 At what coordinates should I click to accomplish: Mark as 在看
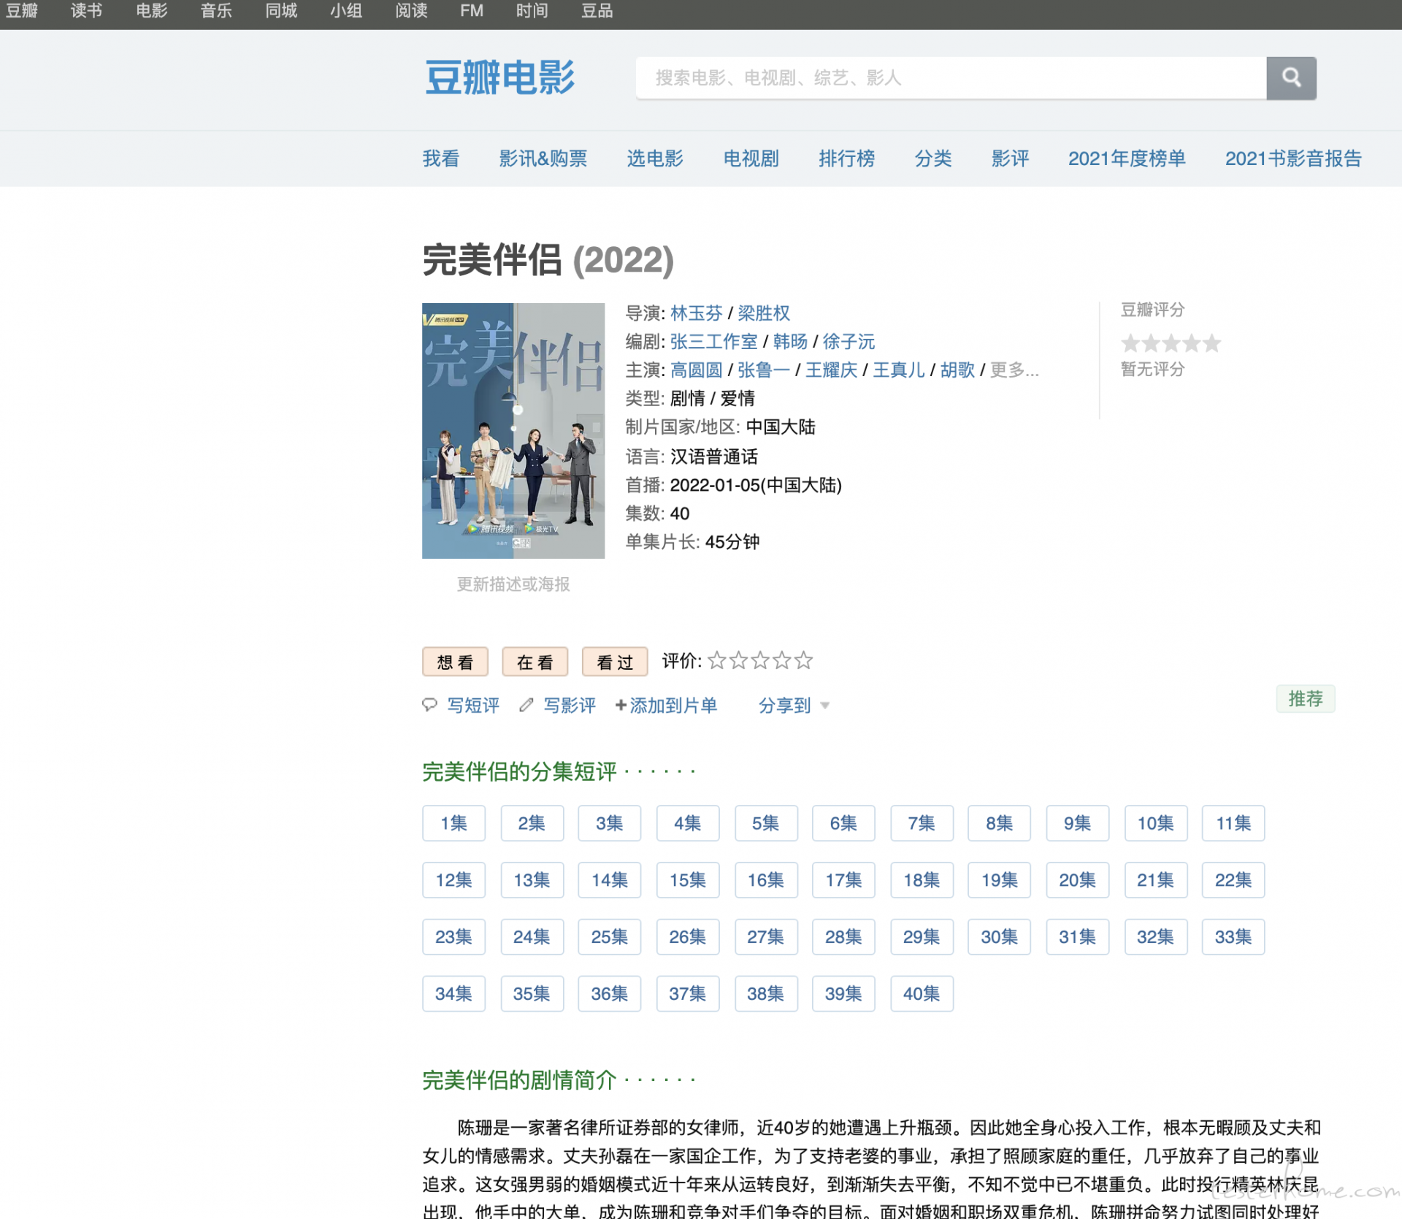point(535,662)
